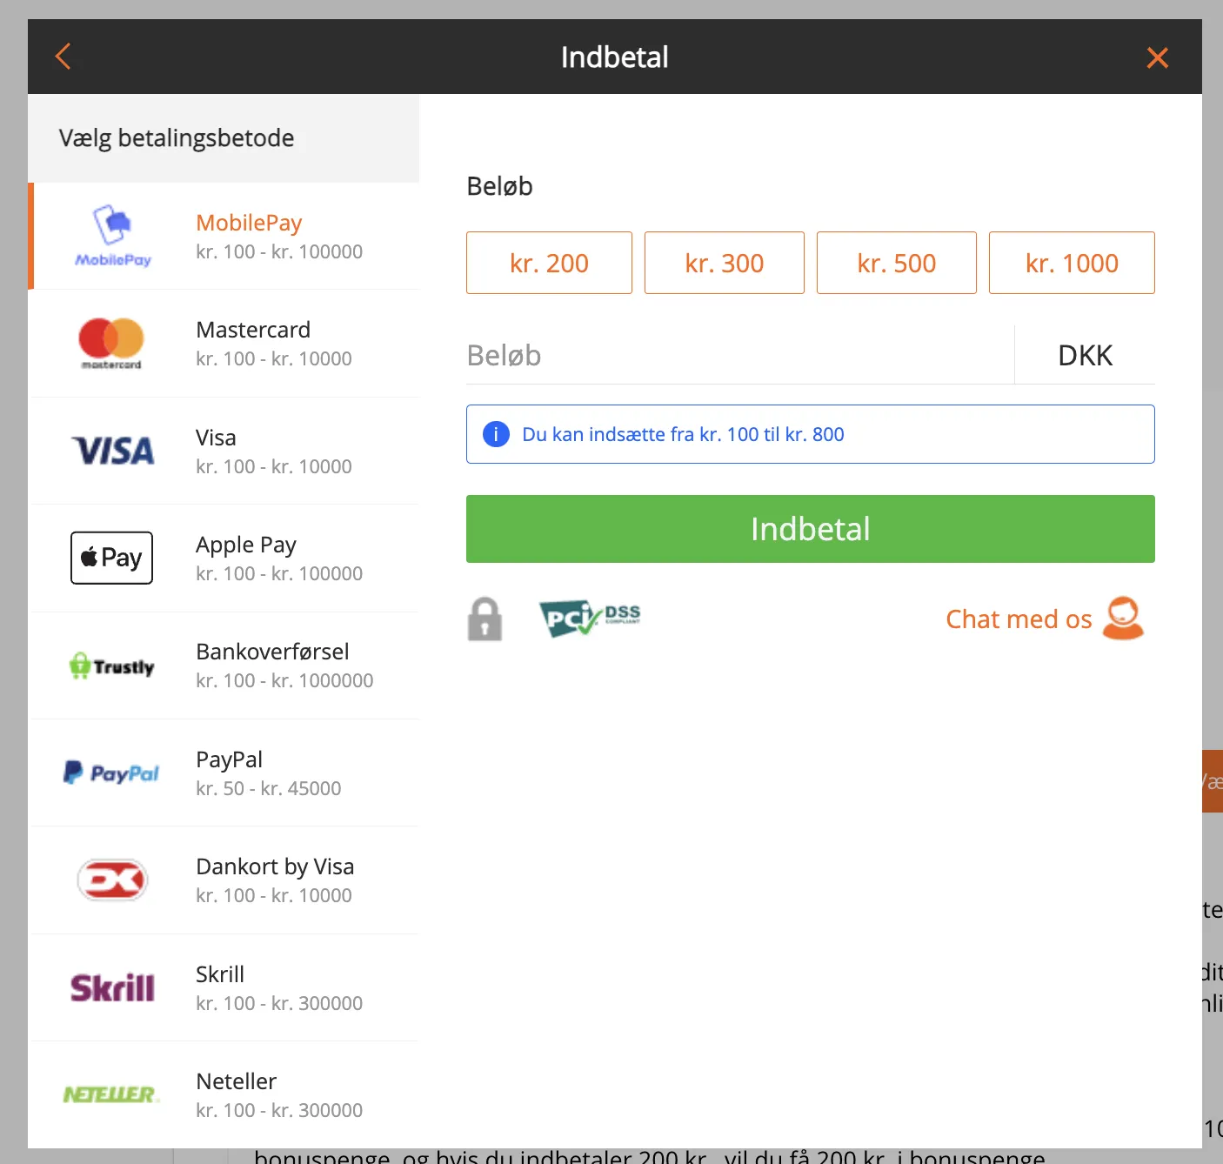Click the Neteller logo icon
The image size is (1223, 1164).
click(x=111, y=1094)
